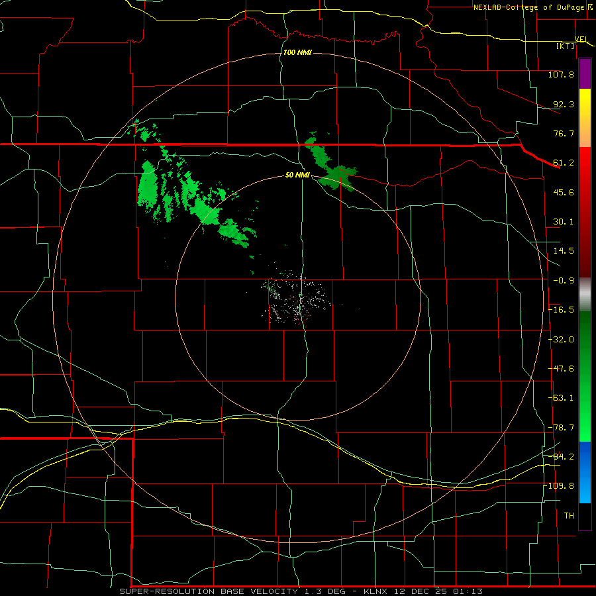Select the -16.5 legend value

click(561, 310)
